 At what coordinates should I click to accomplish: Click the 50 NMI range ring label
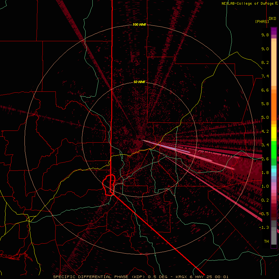139,82
